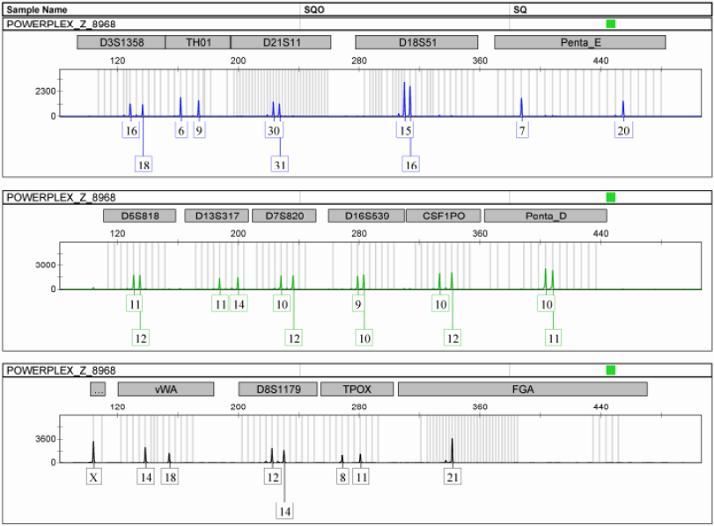Screen dimensions: 714x526
Task: Click the TH01 marker header
Action: [x=197, y=42]
